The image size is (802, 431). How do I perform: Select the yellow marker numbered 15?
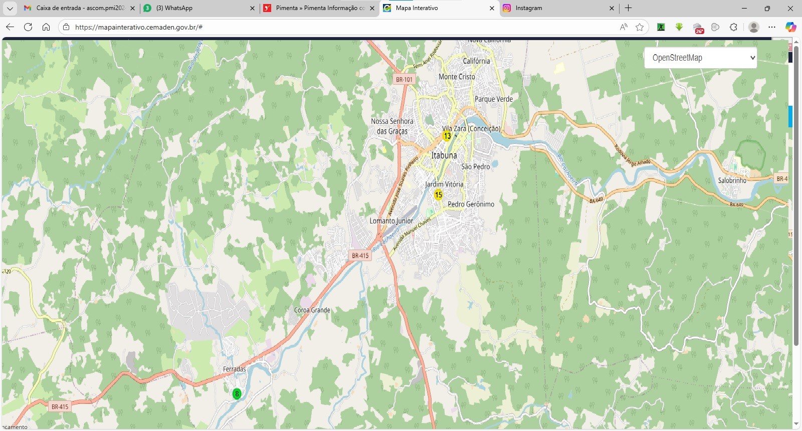point(439,195)
